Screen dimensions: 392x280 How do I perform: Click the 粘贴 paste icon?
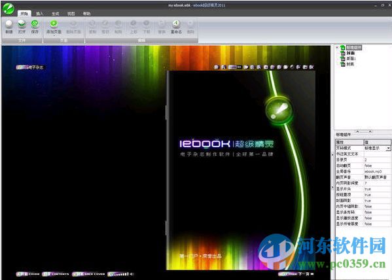click(118, 27)
